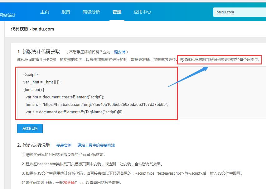Screen dimensions: 266x189
Task: Click the <script> line in the code box
Action: [31, 75]
